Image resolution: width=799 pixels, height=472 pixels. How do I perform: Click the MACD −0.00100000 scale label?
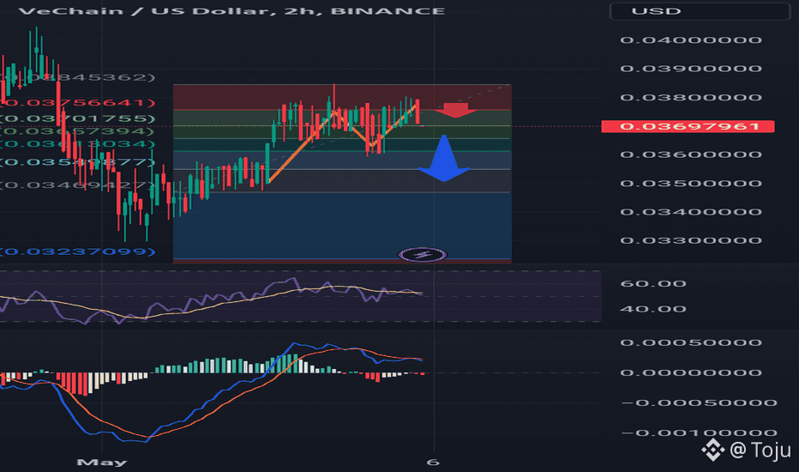tap(700, 433)
